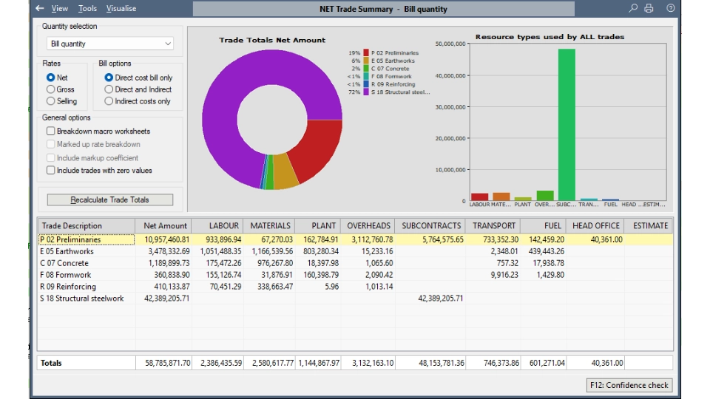Click head office value 40,361.00 in Preliminaries

[x=606, y=239]
